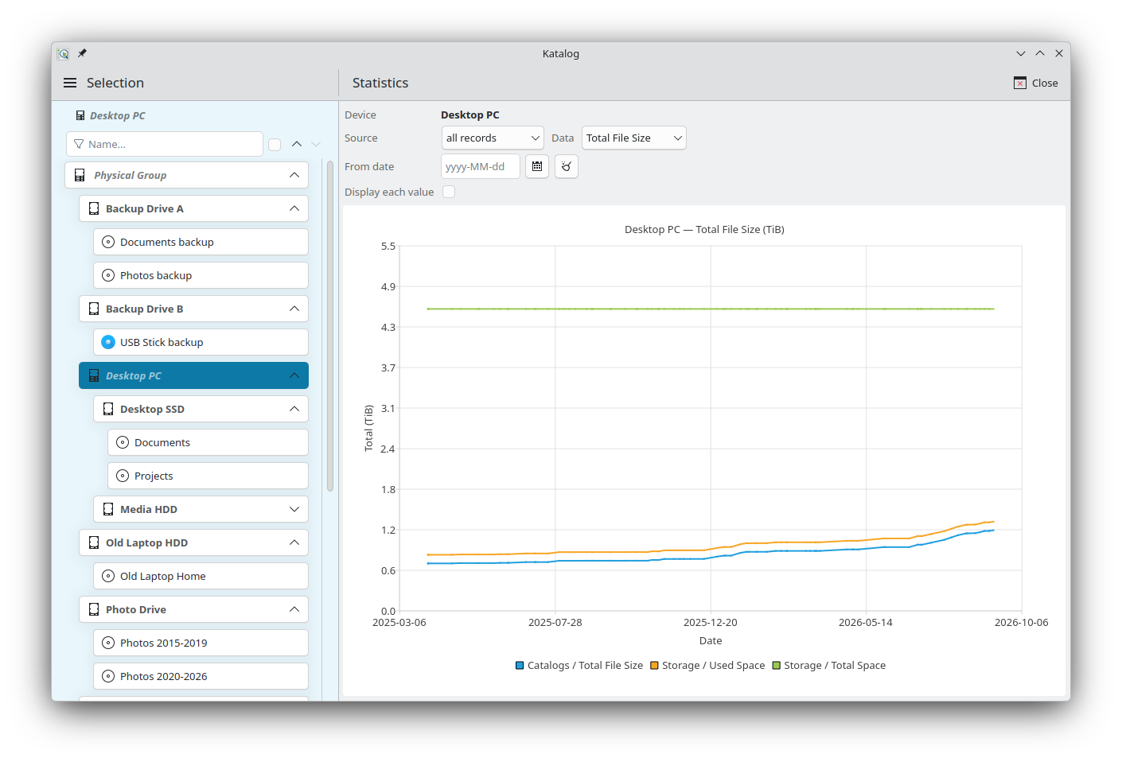Click the Documents backup catalog icon

tap(108, 242)
